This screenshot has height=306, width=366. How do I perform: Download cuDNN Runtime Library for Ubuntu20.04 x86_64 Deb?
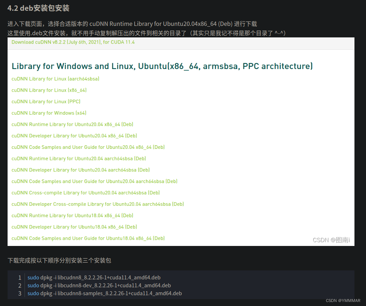coord(72,124)
